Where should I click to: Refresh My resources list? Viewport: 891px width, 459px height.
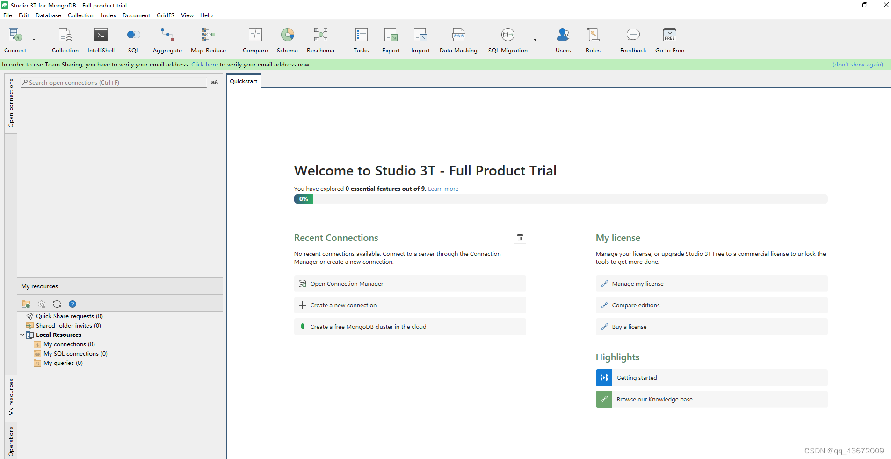[57, 304]
